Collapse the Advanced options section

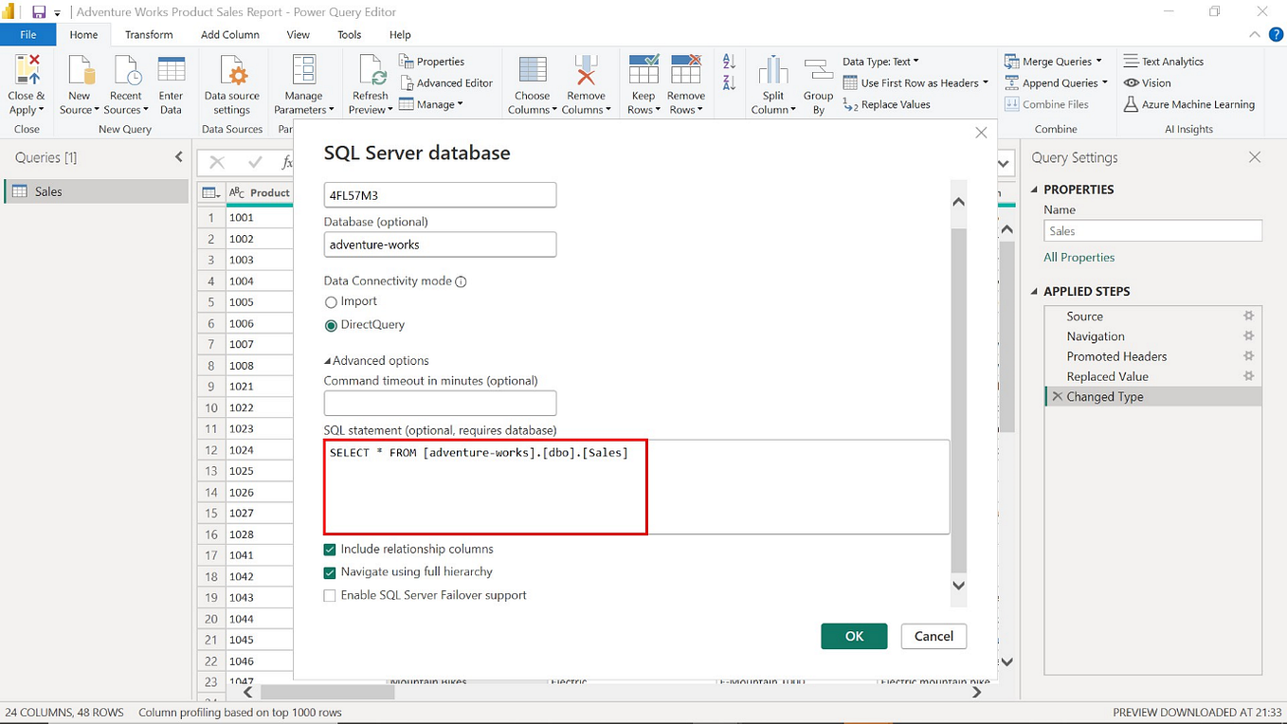tap(376, 360)
